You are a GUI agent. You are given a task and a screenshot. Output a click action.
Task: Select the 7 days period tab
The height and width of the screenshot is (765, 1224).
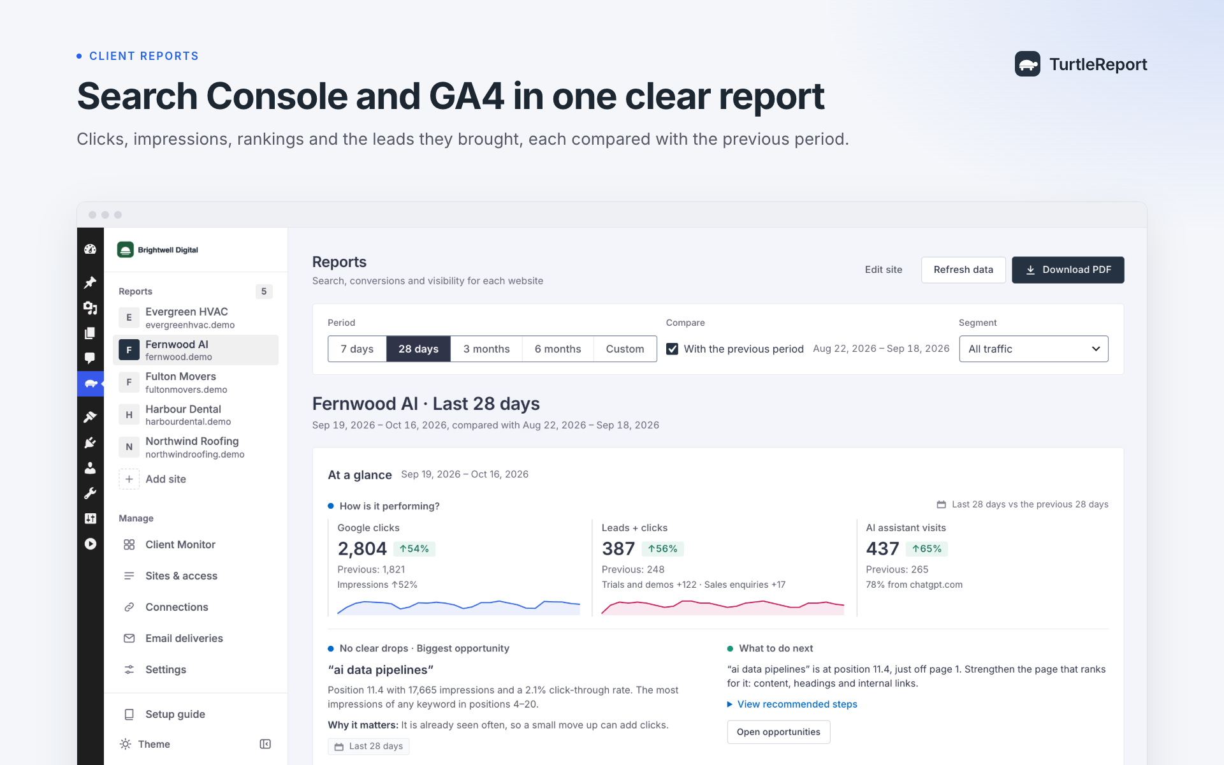(357, 349)
